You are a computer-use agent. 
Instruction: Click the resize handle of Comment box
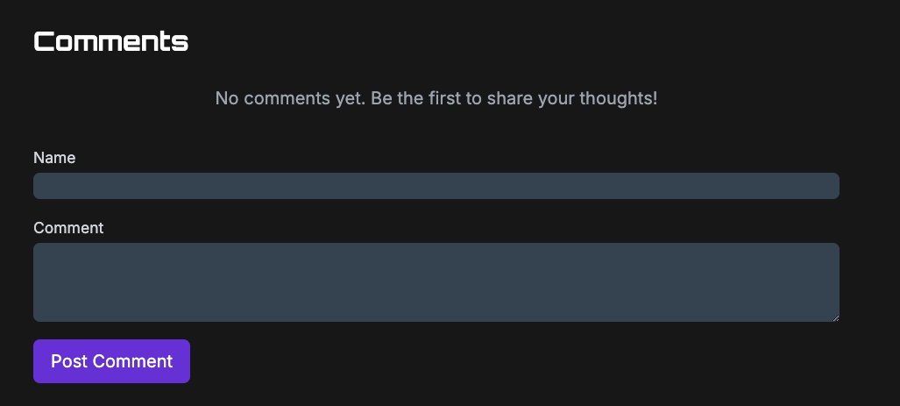[x=834, y=317]
